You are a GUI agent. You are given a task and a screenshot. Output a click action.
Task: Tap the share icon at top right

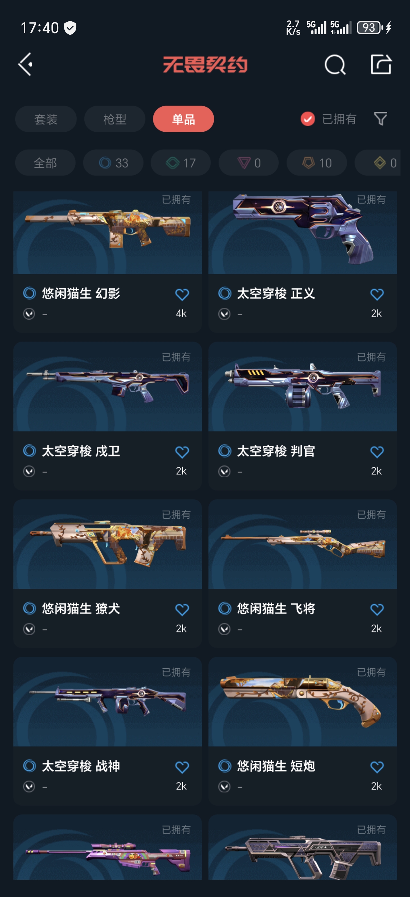point(381,64)
